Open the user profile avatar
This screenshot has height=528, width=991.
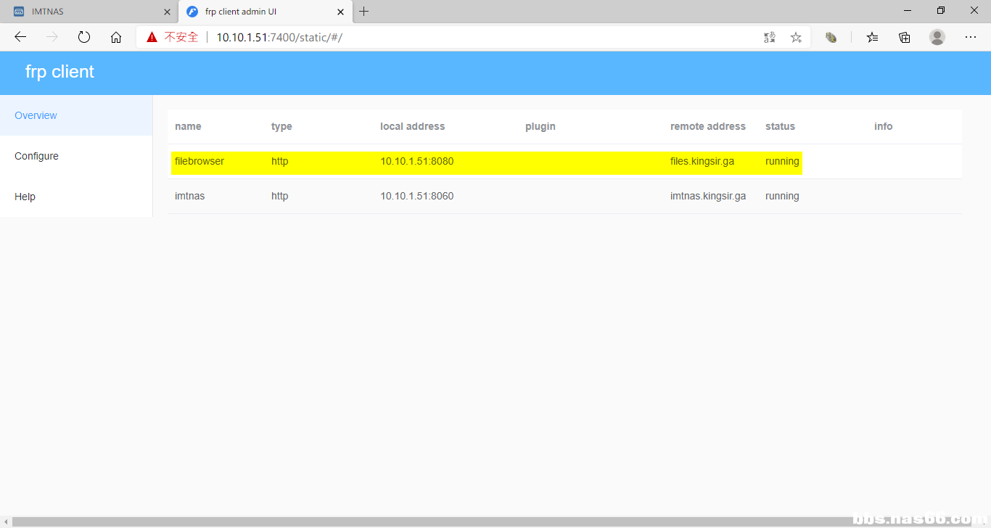[x=937, y=37]
